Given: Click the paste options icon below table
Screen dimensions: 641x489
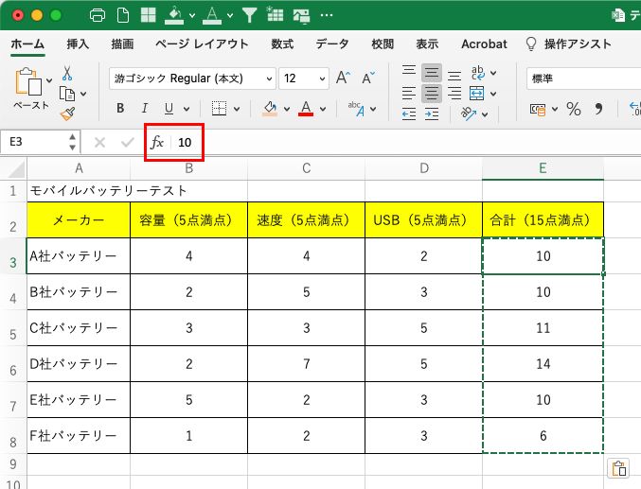Looking at the screenshot, I should click(x=618, y=469).
